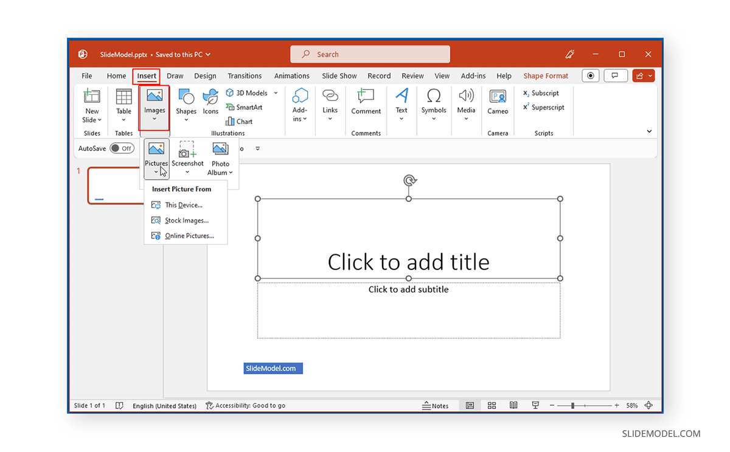Apply Subscript formatting
The height and width of the screenshot is (452, 730).
[x=541, y=93]
